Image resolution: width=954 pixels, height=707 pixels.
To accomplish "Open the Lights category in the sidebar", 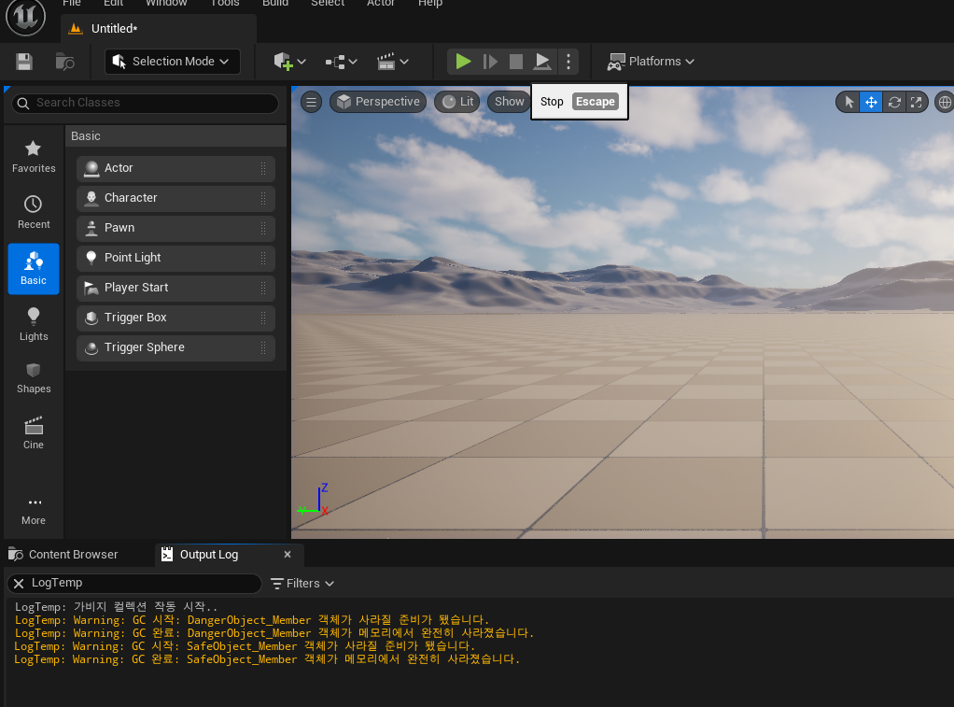I will (x=34, y=325).
